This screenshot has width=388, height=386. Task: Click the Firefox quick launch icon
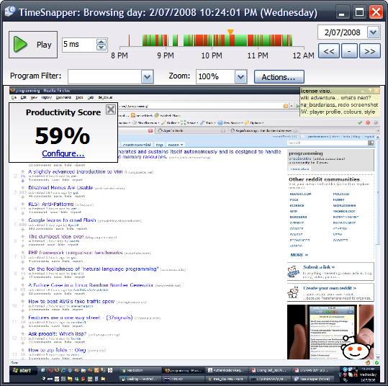pyautogui.click(x=57, y=370)
